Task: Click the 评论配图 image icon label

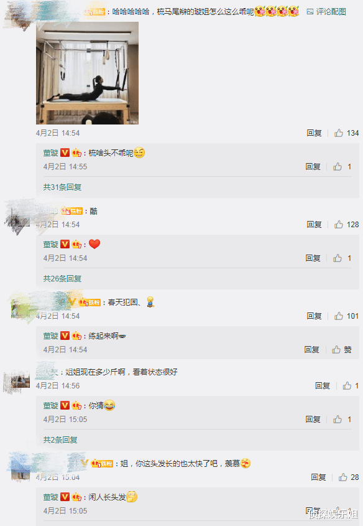Action: click(x=326, y=12)
